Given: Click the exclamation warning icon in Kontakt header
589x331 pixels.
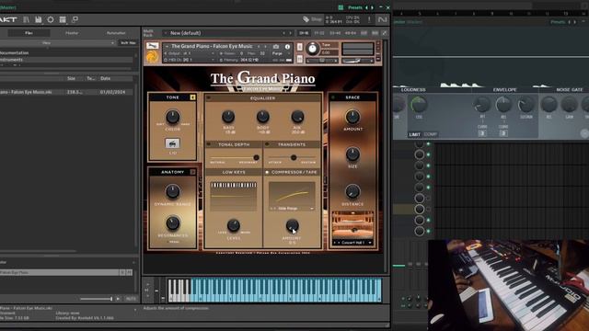Looking at the screenshot, I should [369, 19].
